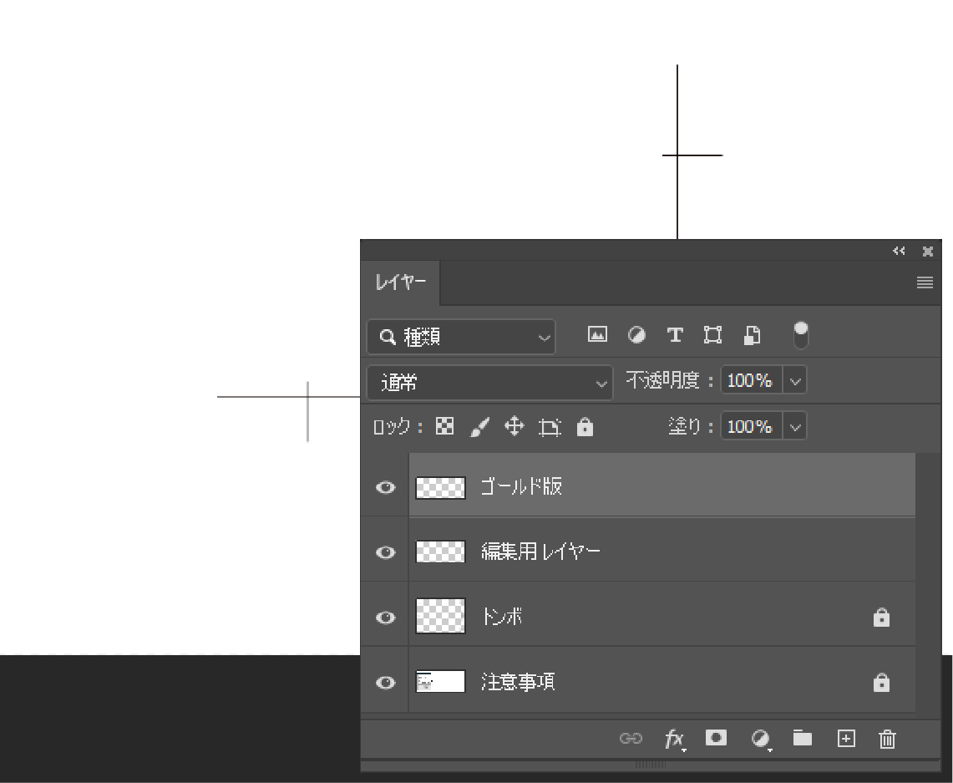The width and height of the screenshot is (953, 783).
Task: Add a layer mask
Action: (x=716, y=738)
